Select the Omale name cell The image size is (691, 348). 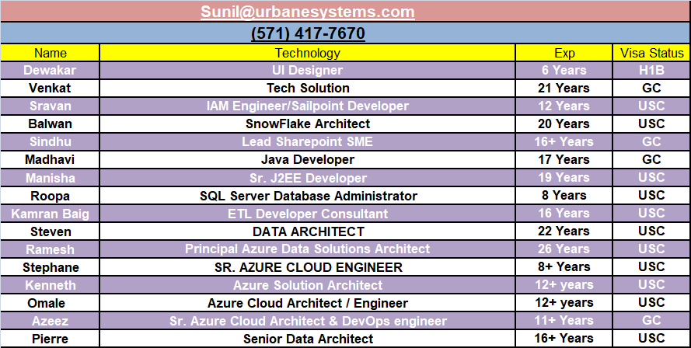pos(51,303)
